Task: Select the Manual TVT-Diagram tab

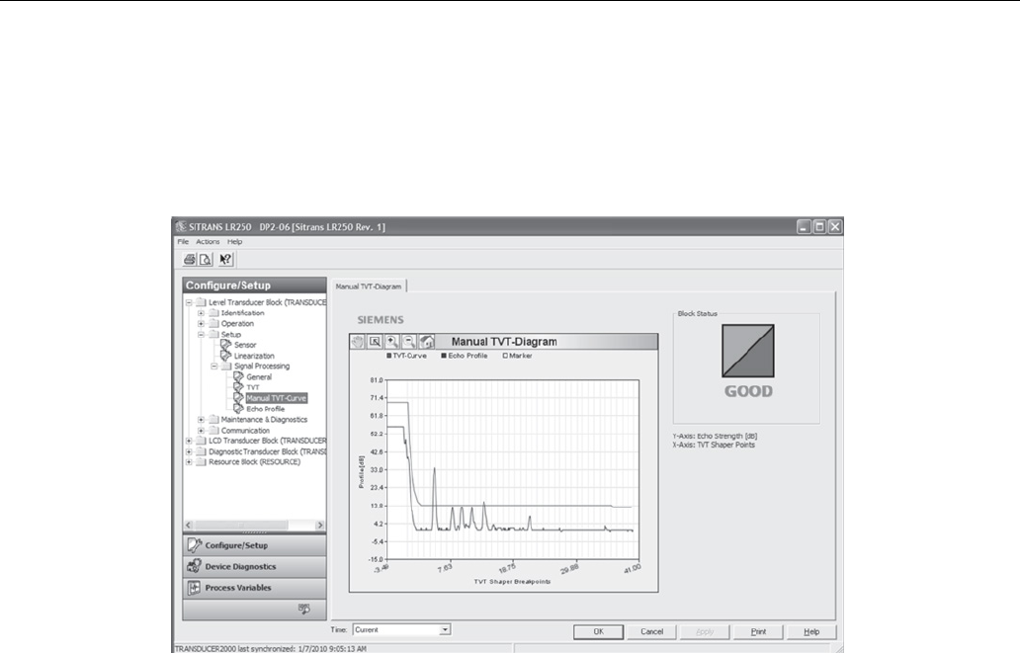Action: click(x=369, y=286)
